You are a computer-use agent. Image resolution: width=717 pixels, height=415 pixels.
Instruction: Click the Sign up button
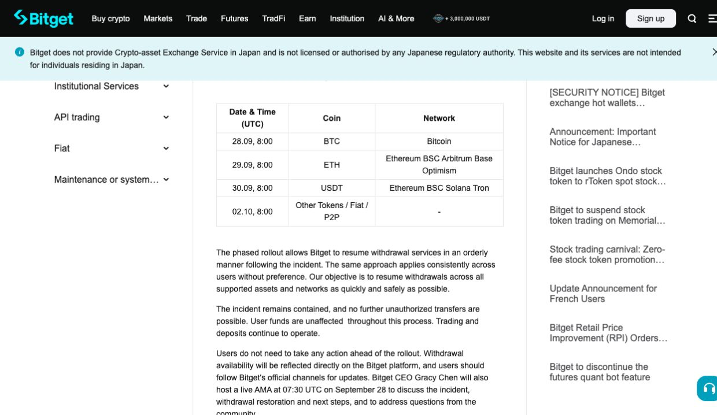(x=651, y=18)
